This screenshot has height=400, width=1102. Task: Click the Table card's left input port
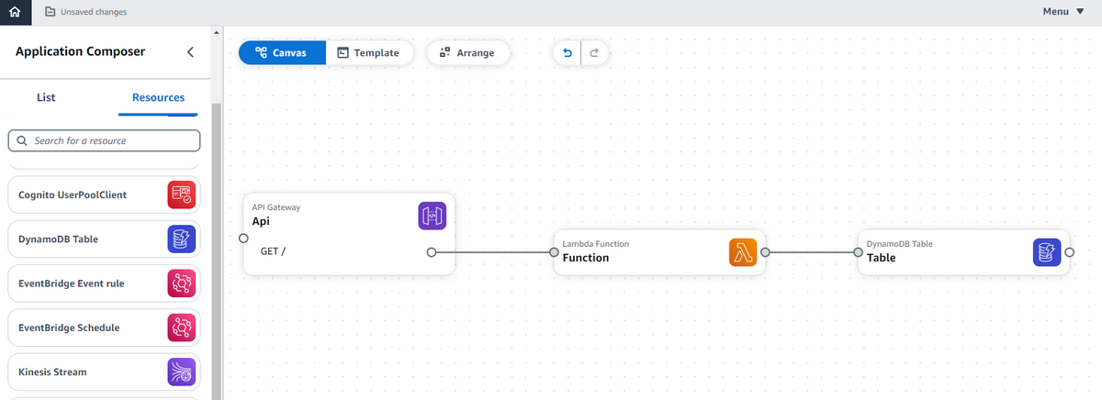[858, 252]
